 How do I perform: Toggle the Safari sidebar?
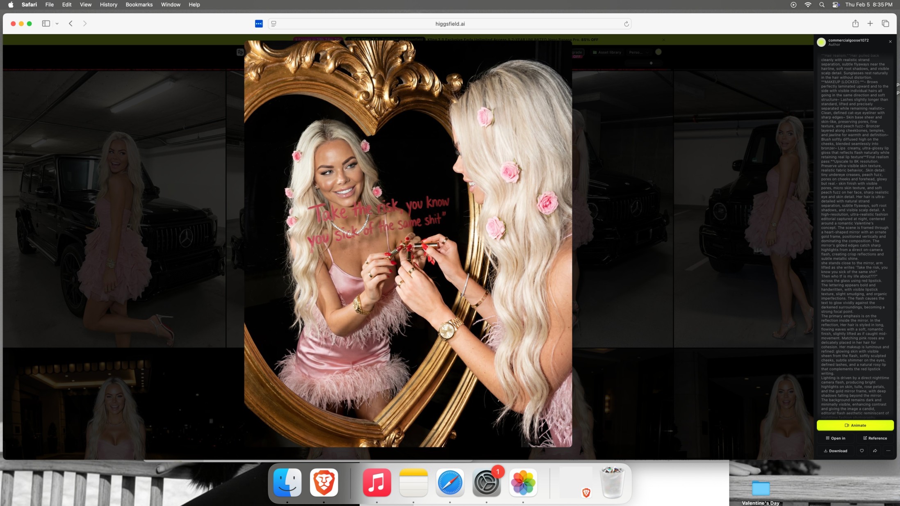(46, 23)
